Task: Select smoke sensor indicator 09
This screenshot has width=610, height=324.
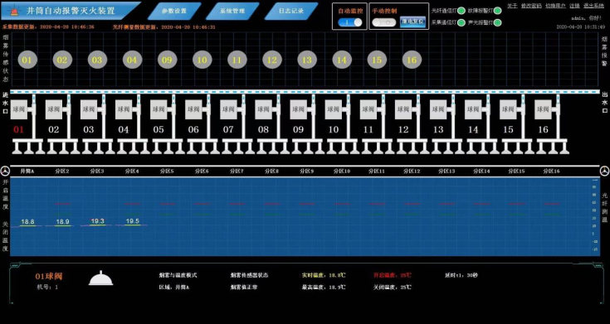Action: (167, 60)
